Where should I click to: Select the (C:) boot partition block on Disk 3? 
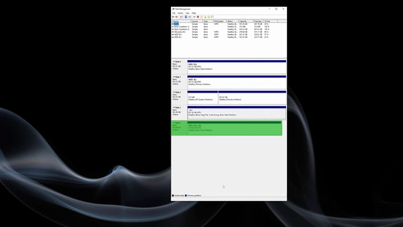237,113
